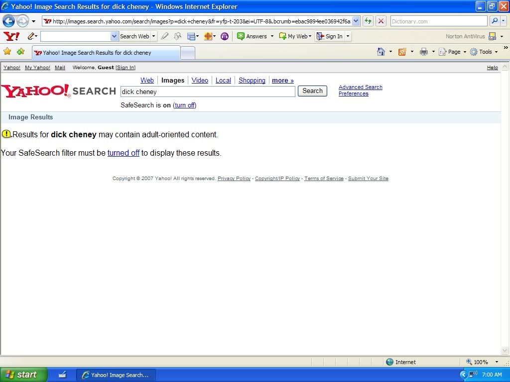
Task: Click the My Yahoo! header link
Action: [37, 68]
